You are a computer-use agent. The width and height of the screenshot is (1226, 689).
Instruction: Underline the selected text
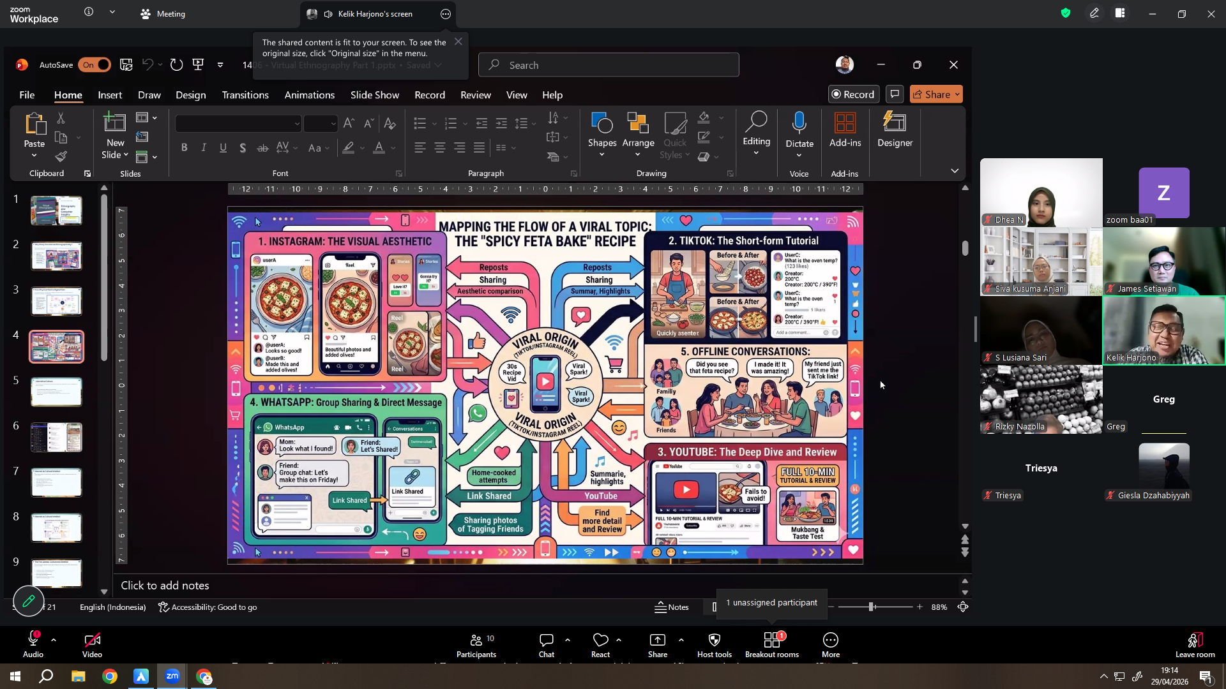223,148
